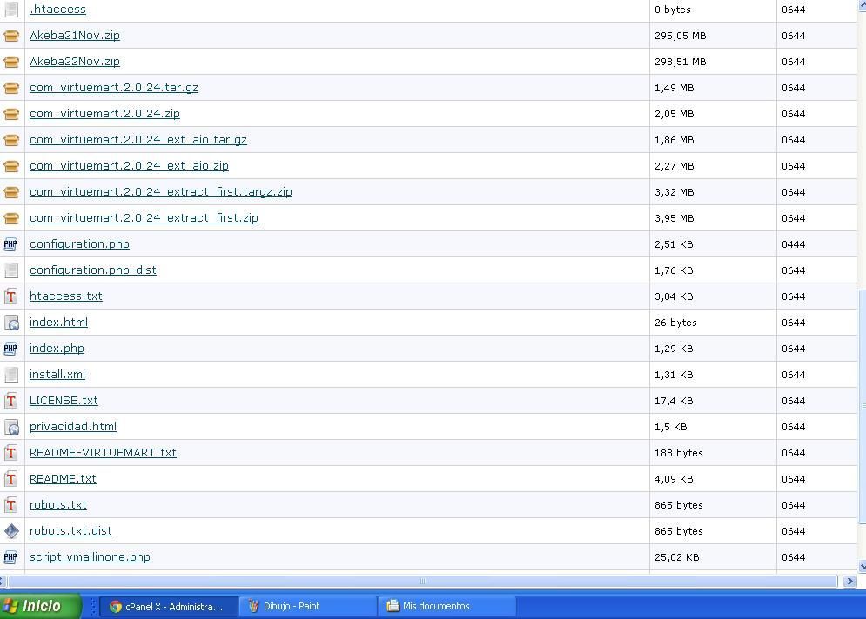This screenshot has height=619, width=866.
Task: Click the text icon beside robots.txt
Action: 11,505
